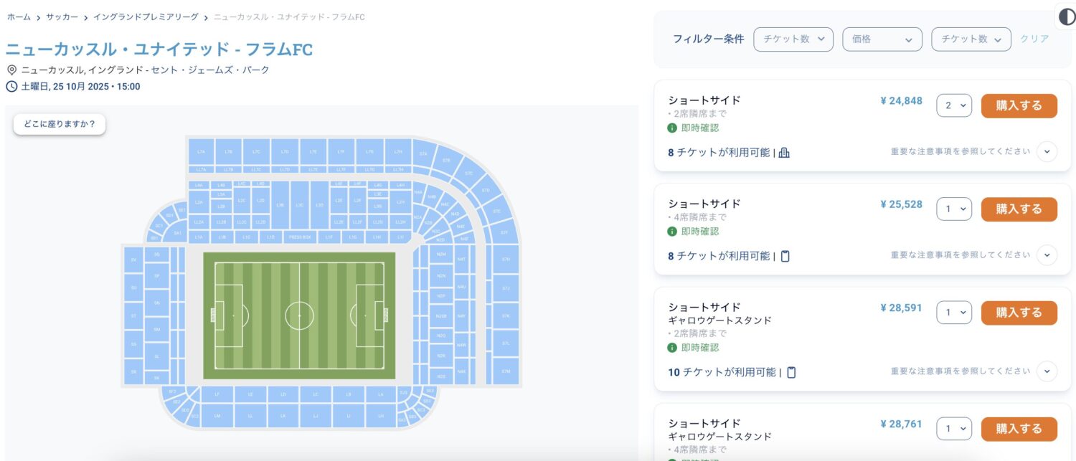This screenshot has width=1076, height=461.
Task: Change the quantity selector on ¥24,848 listing
Action: [954, 105]
